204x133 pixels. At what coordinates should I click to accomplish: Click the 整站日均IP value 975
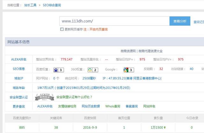pos(142,59)
